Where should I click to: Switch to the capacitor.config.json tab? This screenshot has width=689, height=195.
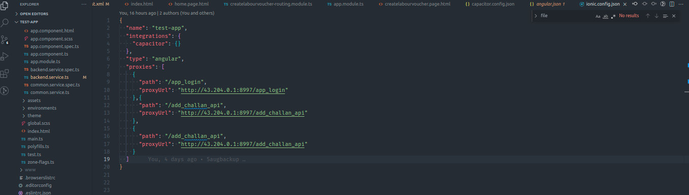[492, 4]
